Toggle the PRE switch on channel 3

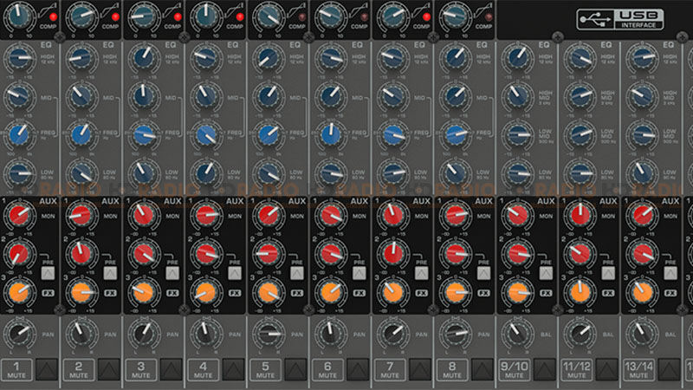(172, 273)
